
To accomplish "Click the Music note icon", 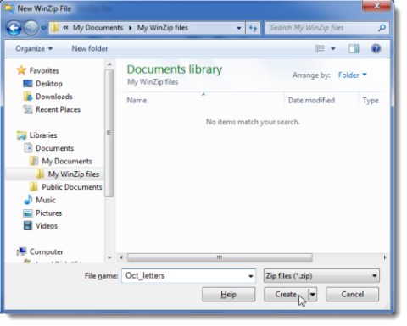I will click(x=28, y=200).
